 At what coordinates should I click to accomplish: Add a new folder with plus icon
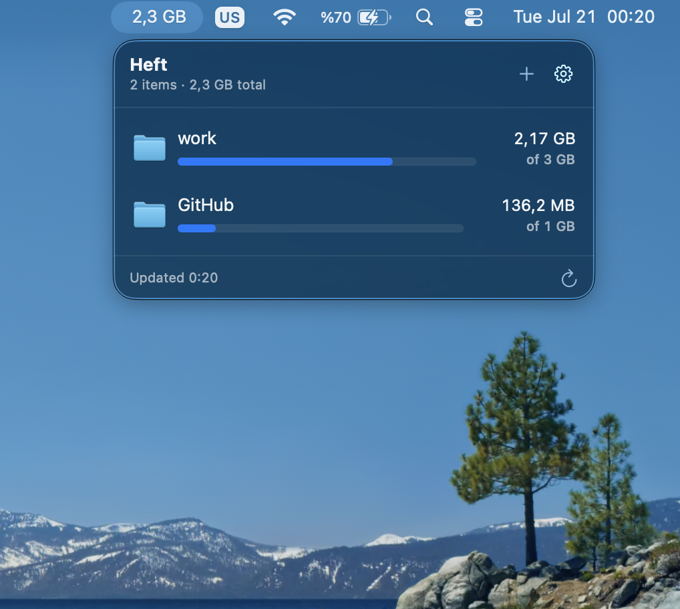coord(526,73)
